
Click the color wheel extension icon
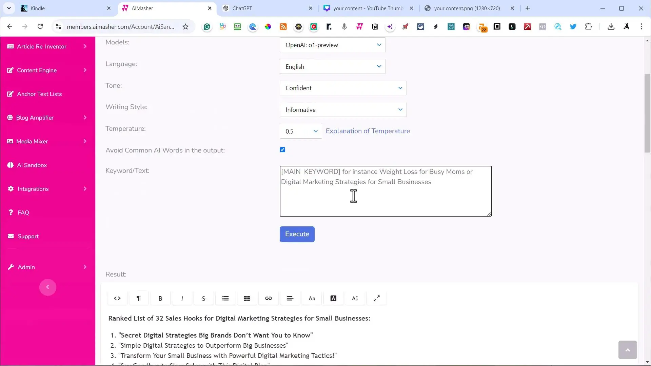[268, 27]
